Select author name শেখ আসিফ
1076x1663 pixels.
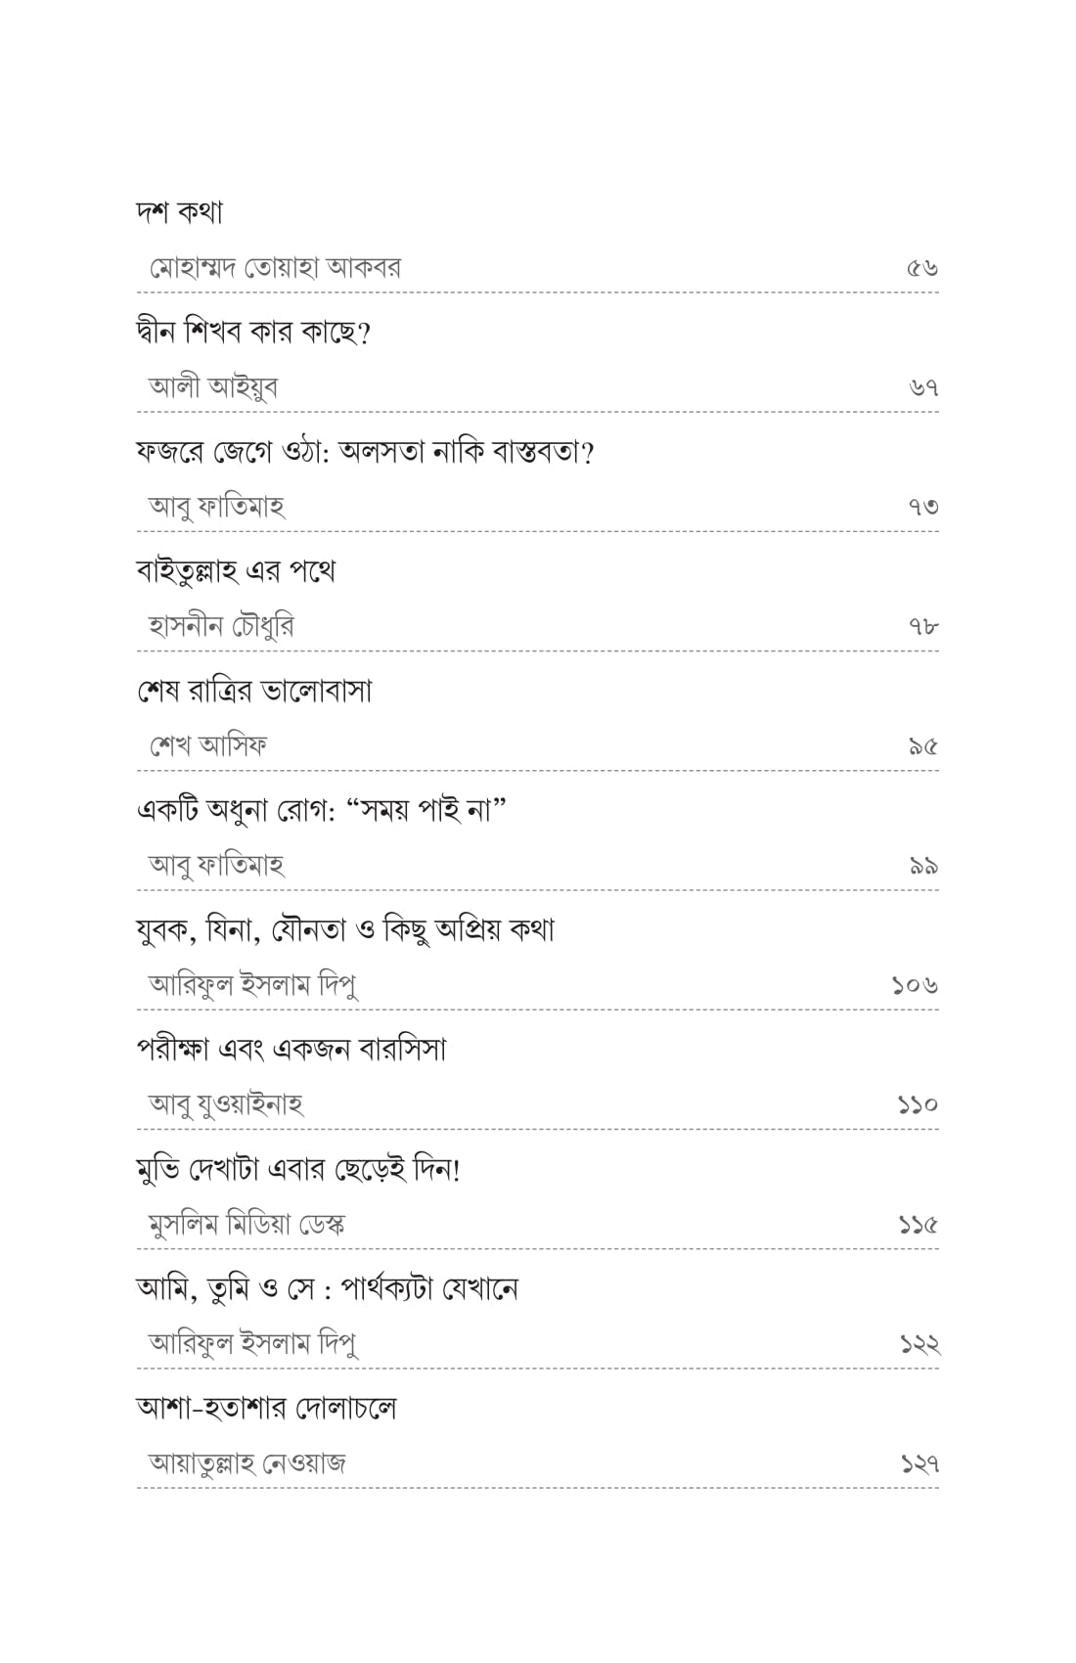click(x=208, y=745)
